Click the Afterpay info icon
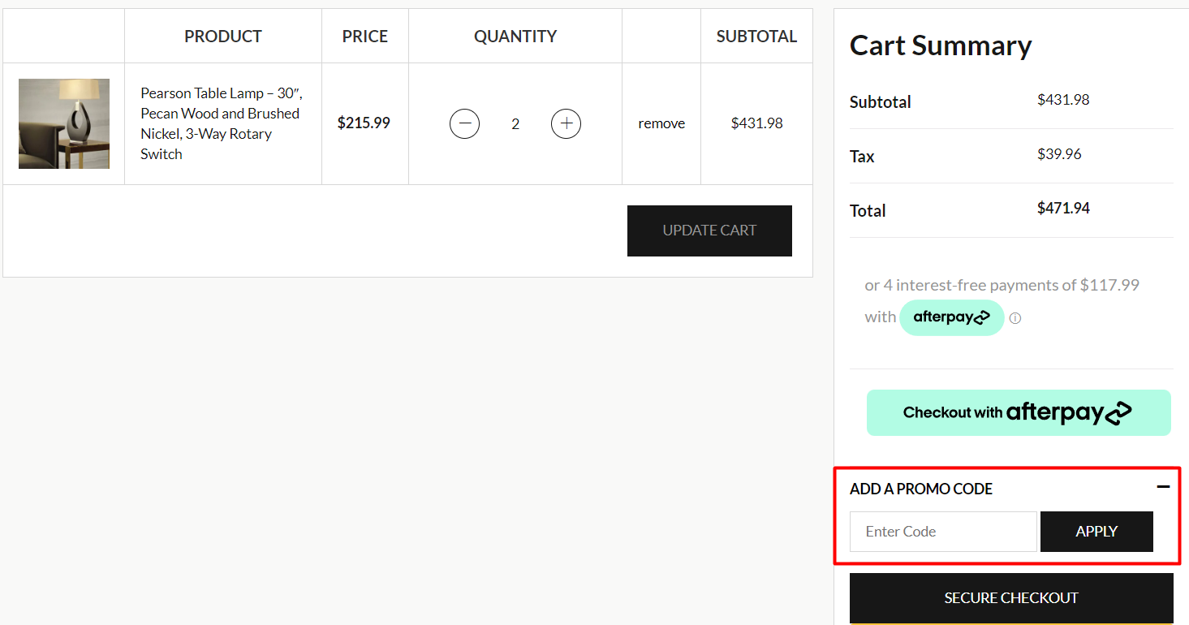Screen dimensions: 1189x625 point(1015,318)
